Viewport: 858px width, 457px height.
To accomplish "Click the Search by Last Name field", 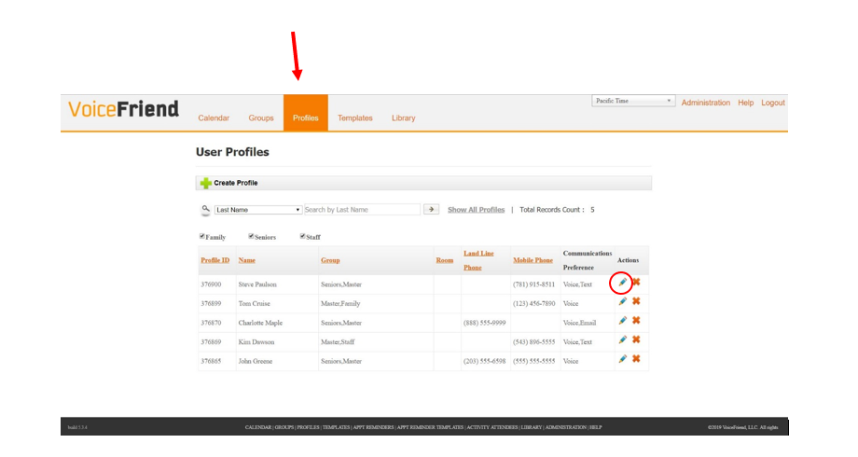I will pyautogui.click(x=362, y=210).
